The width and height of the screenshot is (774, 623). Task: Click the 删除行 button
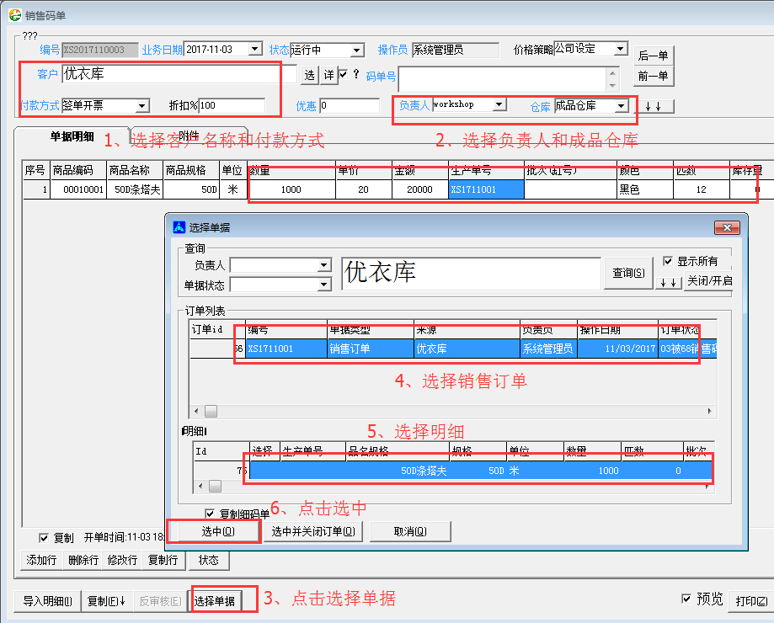[83, 560]
